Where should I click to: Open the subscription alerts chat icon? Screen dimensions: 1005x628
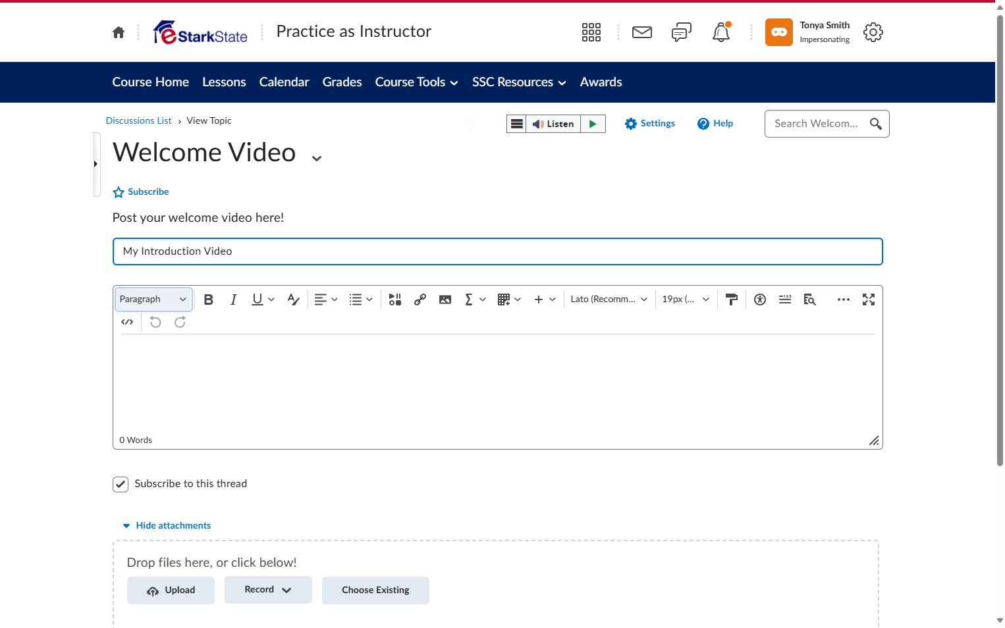click(682, 32)
